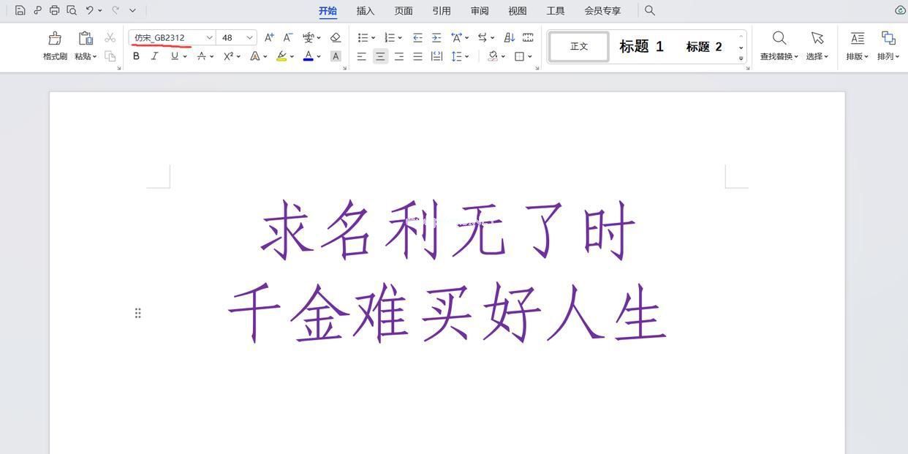Image resolution: width=908 pixels, height=454 pixels.
Task: Toggle Underline formatting
Action: pos(174,56)
